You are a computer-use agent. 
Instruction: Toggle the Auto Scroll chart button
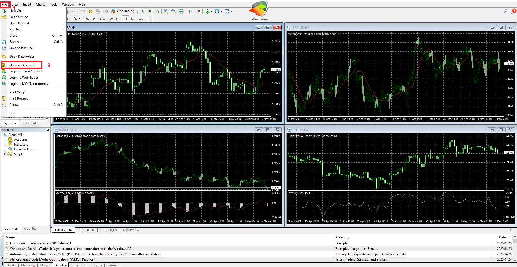point(191,11)
